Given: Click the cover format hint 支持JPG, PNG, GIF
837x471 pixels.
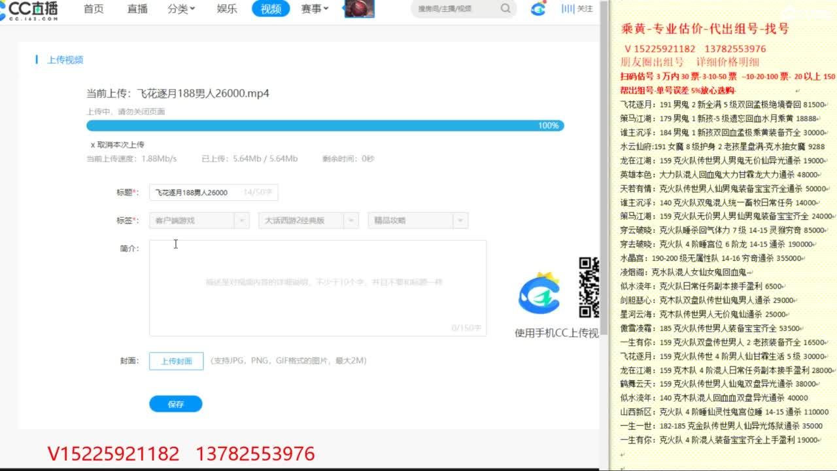Looking at the screenshot, I should point(288,361).
